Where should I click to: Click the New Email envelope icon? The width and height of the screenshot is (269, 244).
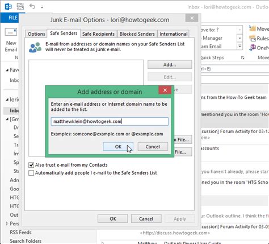(x=11, y=32)
